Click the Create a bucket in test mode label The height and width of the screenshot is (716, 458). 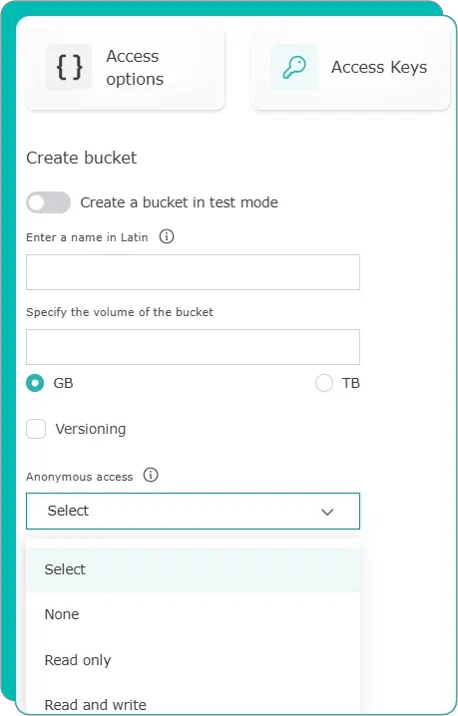[180, 202]
